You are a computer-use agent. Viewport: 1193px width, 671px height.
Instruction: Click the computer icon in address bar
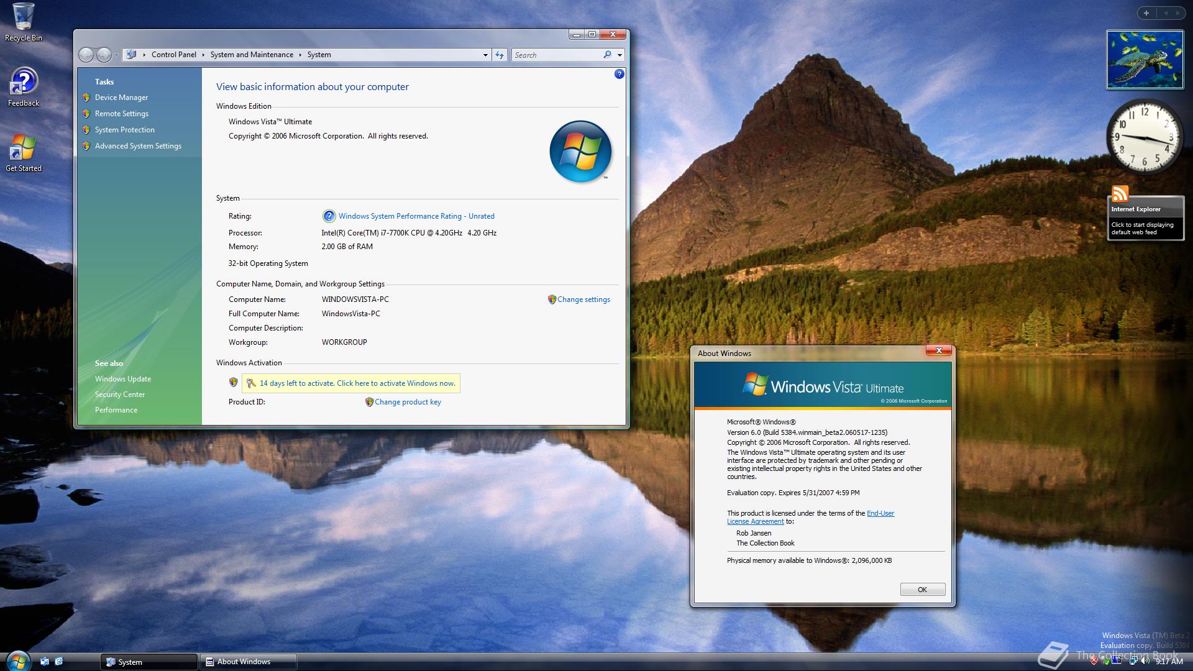pos(131,55)
